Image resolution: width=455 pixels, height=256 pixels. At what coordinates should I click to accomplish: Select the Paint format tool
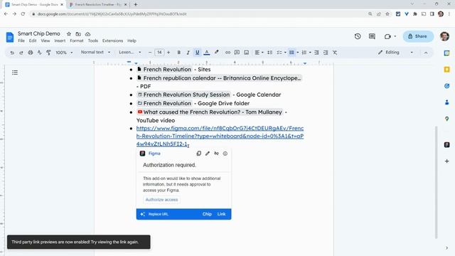coord(48,53)
